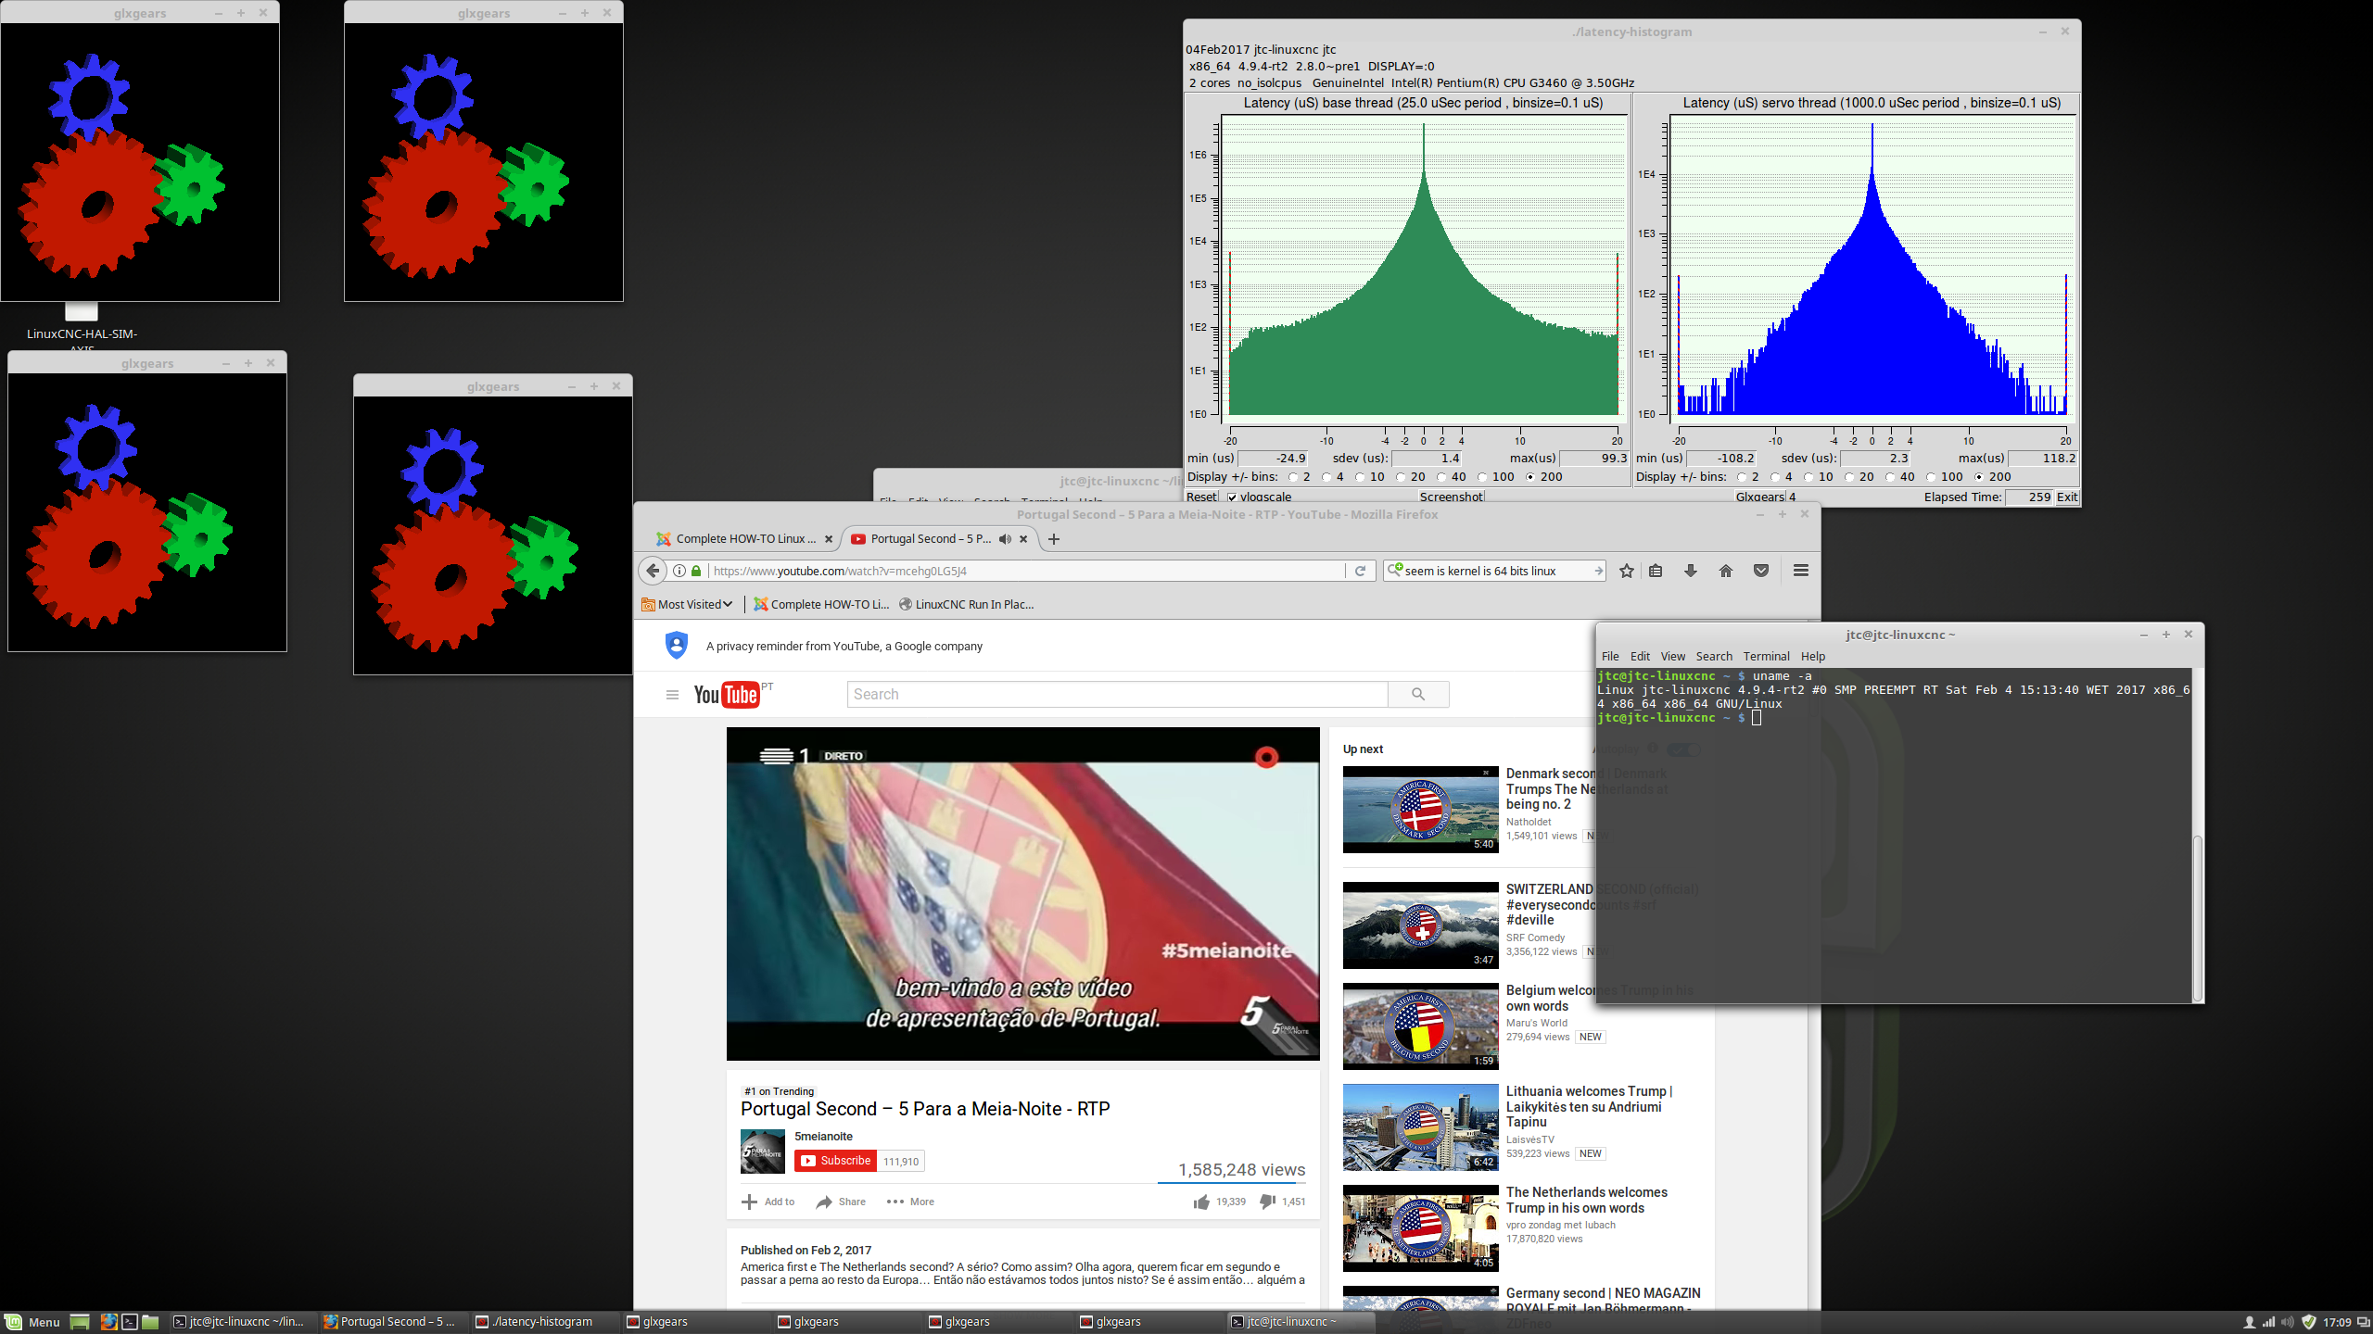The image size is (2373, 1334).
Task: Open search engine chooser in Firefox search bar
Action: point(1395,571)
